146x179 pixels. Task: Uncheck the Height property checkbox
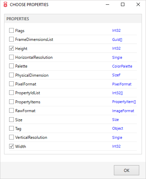tap(11, 48)
